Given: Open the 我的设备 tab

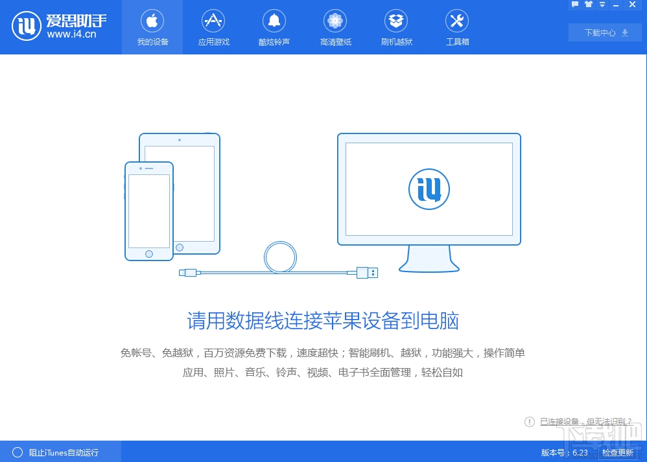Looking at the screenshot, I should coord(152,27).
